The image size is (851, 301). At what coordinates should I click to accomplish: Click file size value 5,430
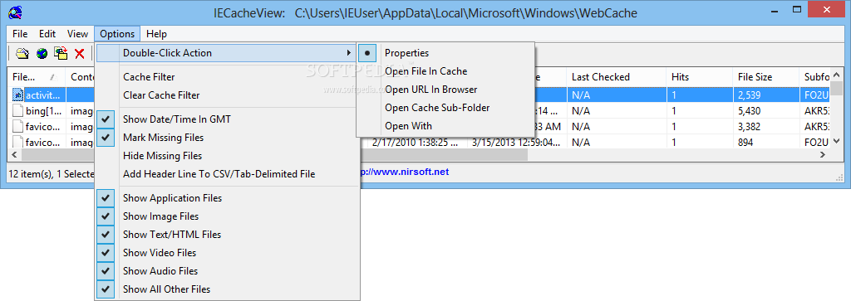click(749, 111)
